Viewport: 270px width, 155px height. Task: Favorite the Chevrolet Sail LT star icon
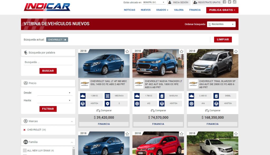pyautogui.click(x=127, y=51)
